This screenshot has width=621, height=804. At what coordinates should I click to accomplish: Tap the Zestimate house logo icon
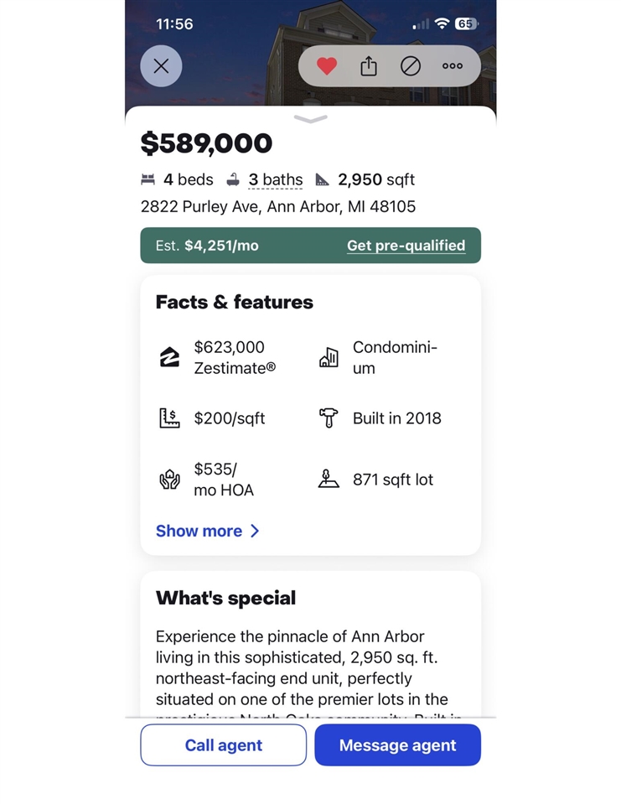click(x=170, y=358)
